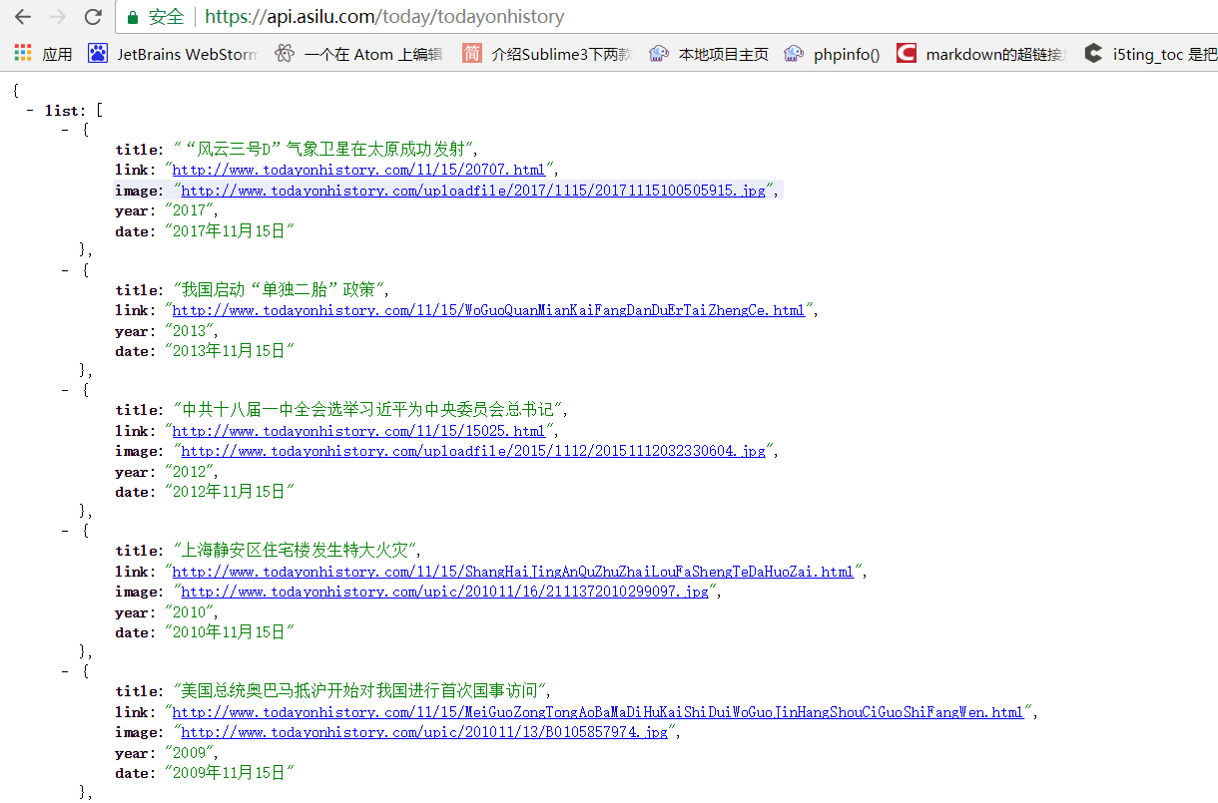The image size is (1218, 803).
Task: Collapse the 2010 Shanghai fire entry object
Action: 66,531
